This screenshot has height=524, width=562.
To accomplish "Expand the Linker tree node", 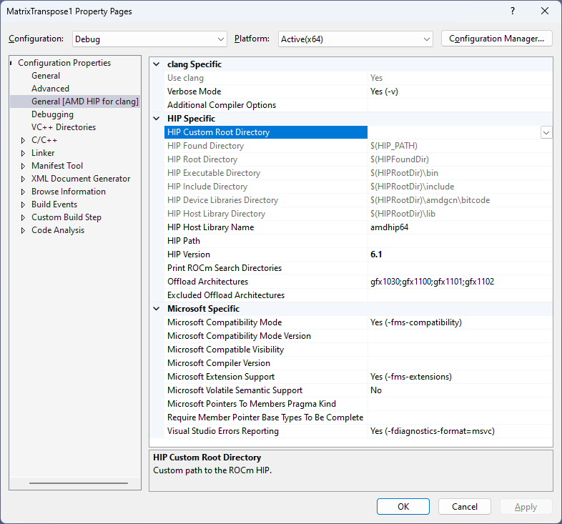I will tap(24, 153).
